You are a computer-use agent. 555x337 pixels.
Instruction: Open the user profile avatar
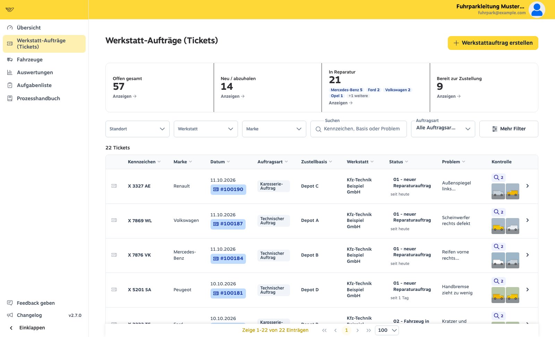click(x=537, y=9)
